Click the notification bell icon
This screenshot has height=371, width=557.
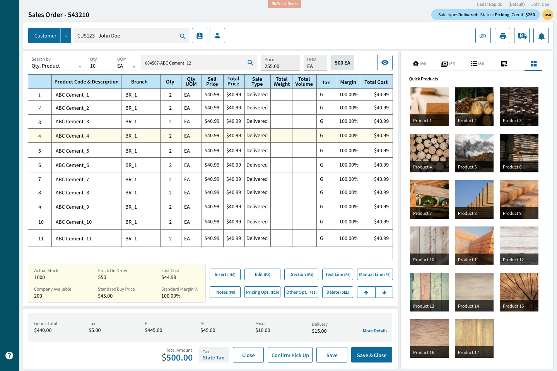pyautogui.click(x=541, y=36)
